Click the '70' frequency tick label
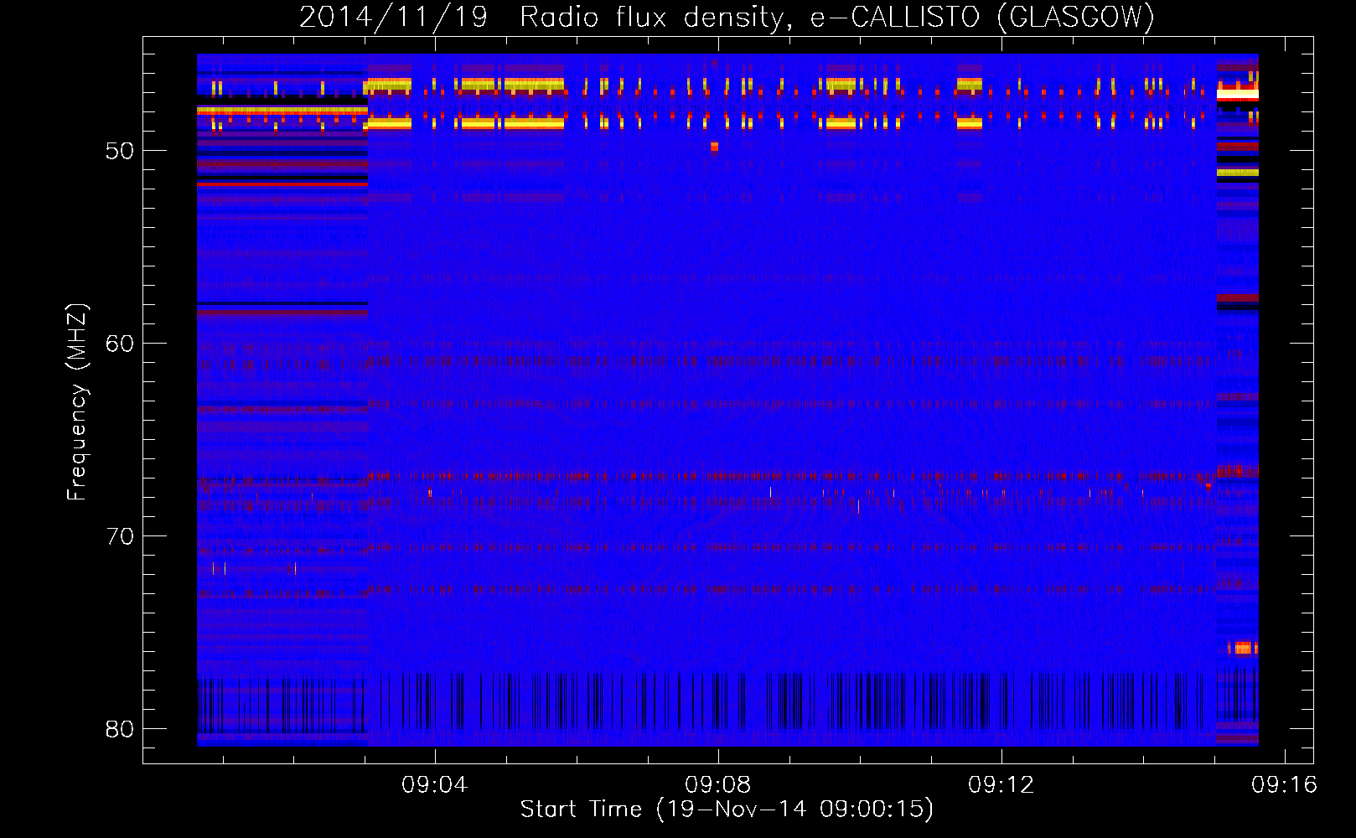The width and height of the screenshot is (1356, 838). pyautogui.click(x=120, y=536)
